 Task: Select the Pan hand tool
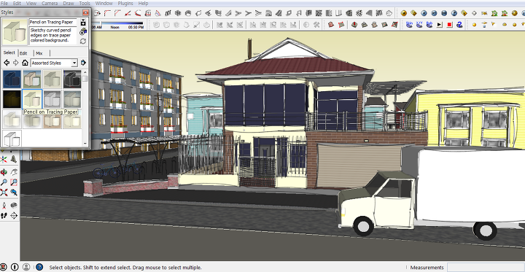click(x=14, y=172)
